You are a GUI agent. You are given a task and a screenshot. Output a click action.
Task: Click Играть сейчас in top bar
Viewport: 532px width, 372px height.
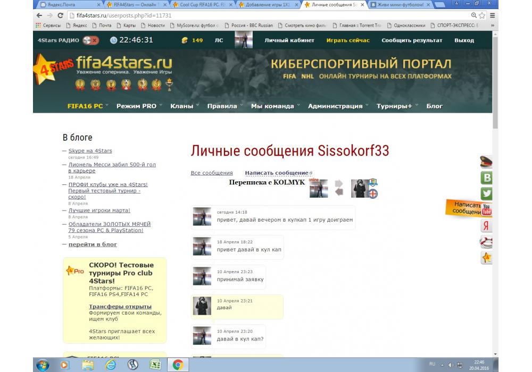(x=348, y=40)
